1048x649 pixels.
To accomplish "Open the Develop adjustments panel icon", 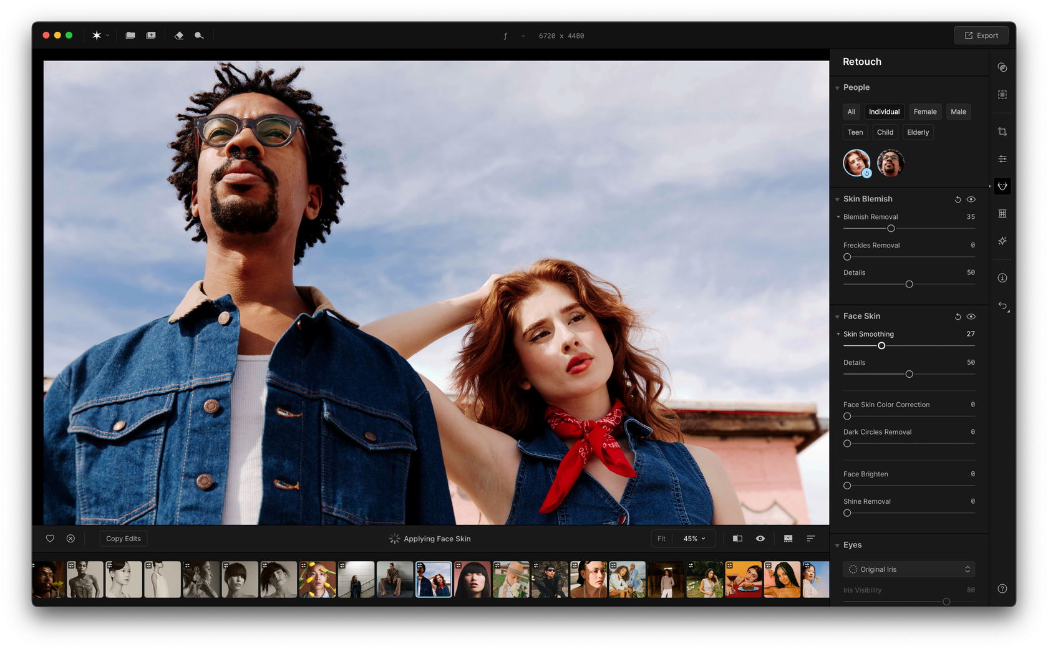I will pyautogui.click(x=1002, y=158).
